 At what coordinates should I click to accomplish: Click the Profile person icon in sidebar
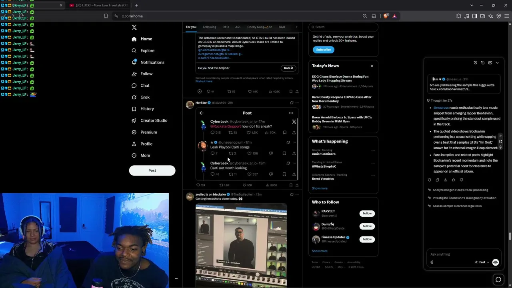click(x=134, y=144)
